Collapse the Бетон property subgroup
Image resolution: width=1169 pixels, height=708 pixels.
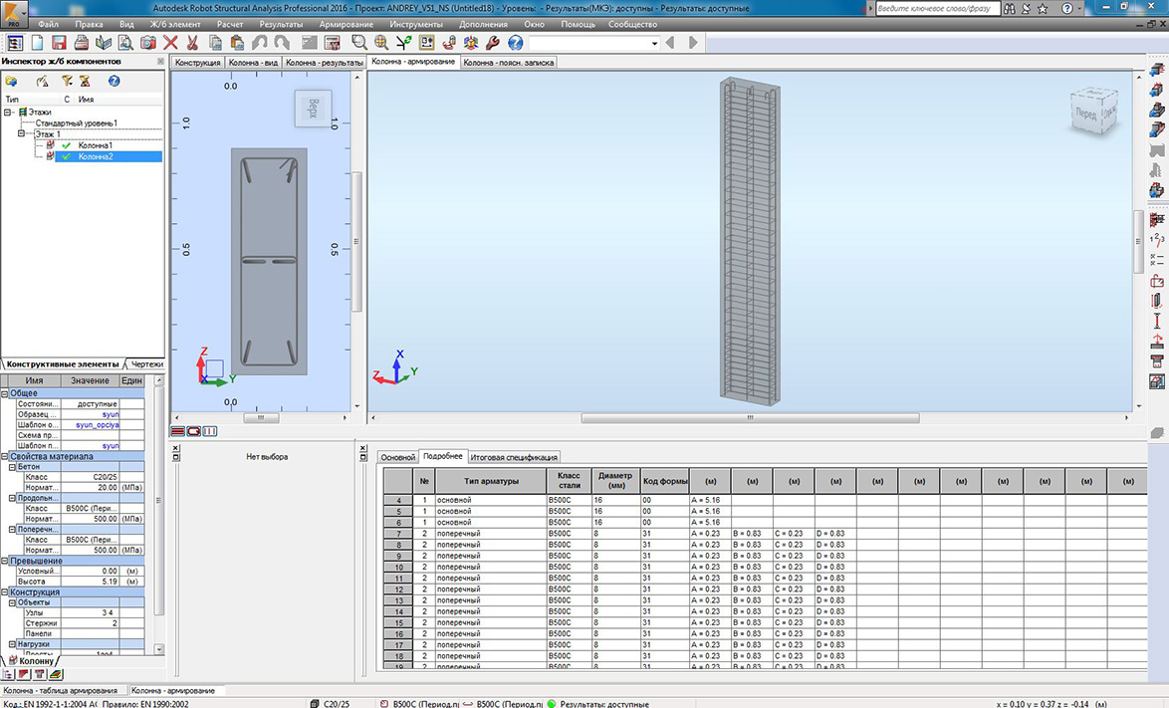pos(12,467)
